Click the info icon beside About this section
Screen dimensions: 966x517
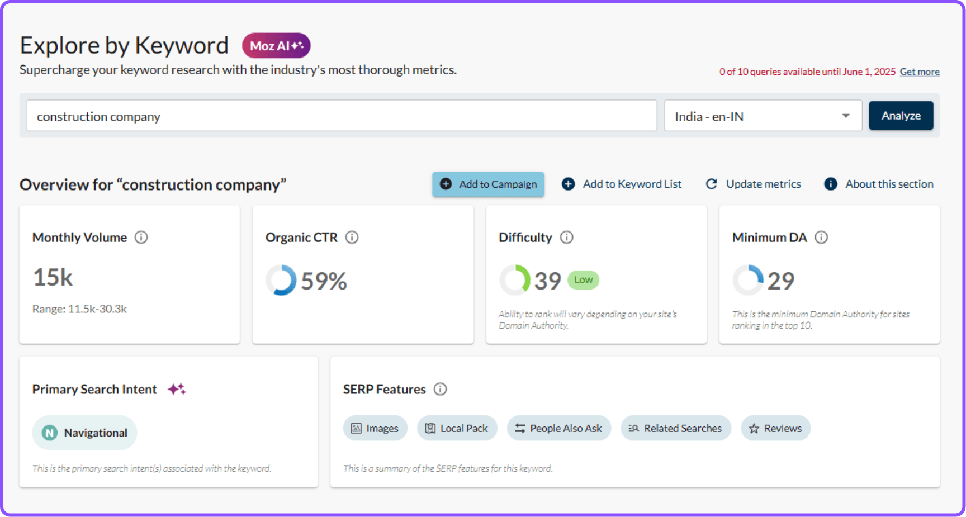[831, 184]
